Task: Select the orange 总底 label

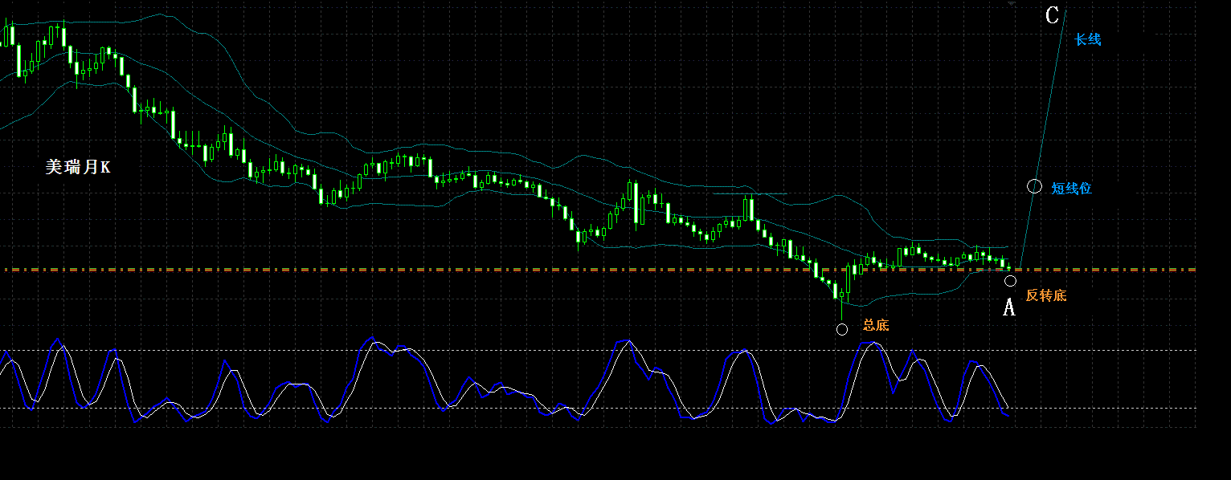Action: [876, 325]
